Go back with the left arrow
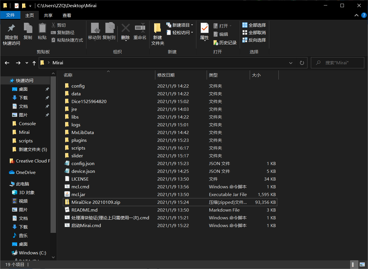Screen dimensions: 368x269 coord(7,63)
